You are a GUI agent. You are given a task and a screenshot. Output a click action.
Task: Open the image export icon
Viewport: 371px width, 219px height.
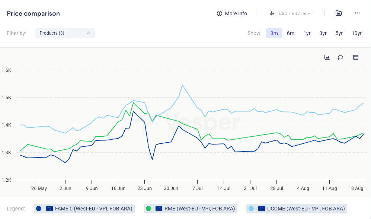338,13
